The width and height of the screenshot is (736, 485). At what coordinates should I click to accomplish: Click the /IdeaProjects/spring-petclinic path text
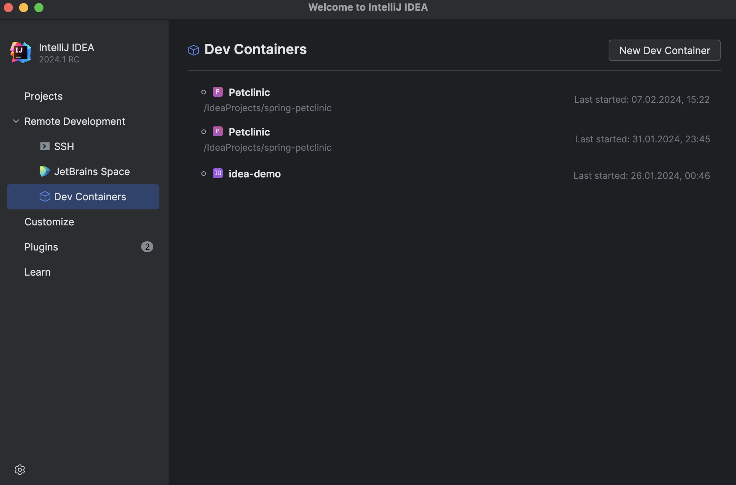[267, 108]
